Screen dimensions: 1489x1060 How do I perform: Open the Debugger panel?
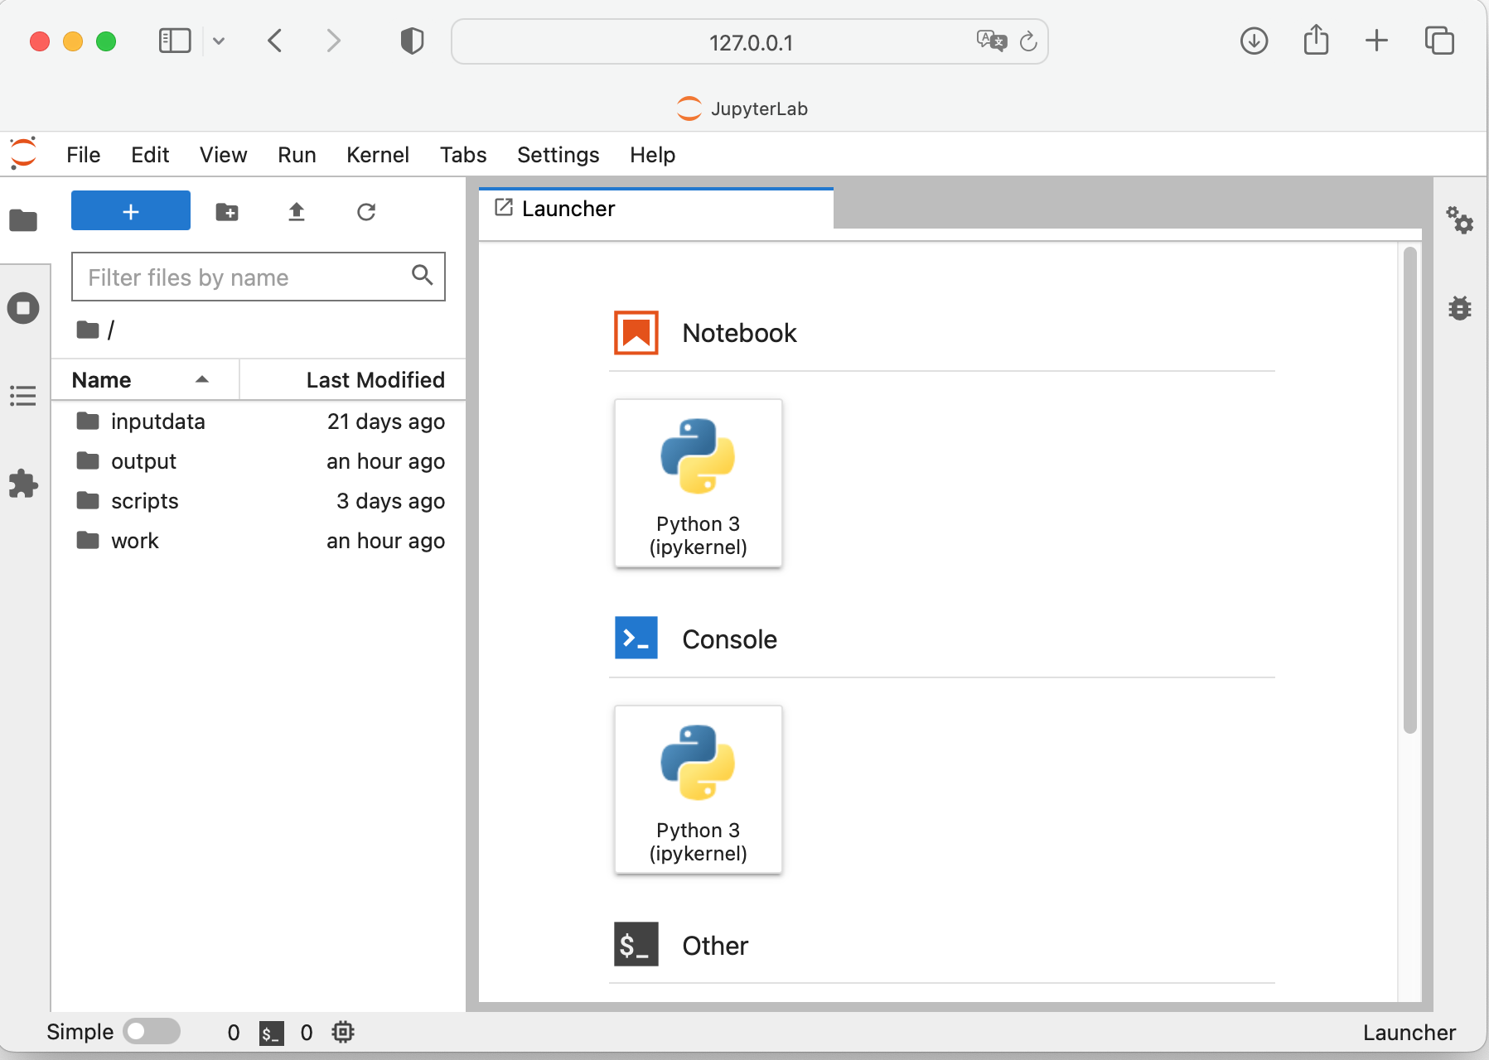pos(1460,308)
